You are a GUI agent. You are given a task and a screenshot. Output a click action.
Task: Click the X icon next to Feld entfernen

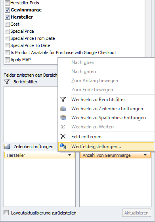pos(63,137)
